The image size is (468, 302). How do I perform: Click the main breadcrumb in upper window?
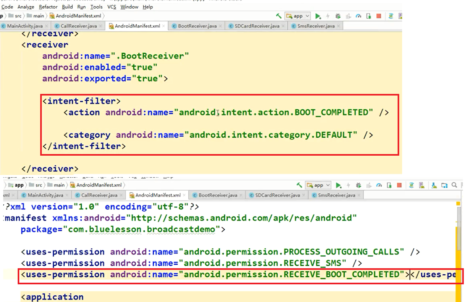[x=35, y=16]
